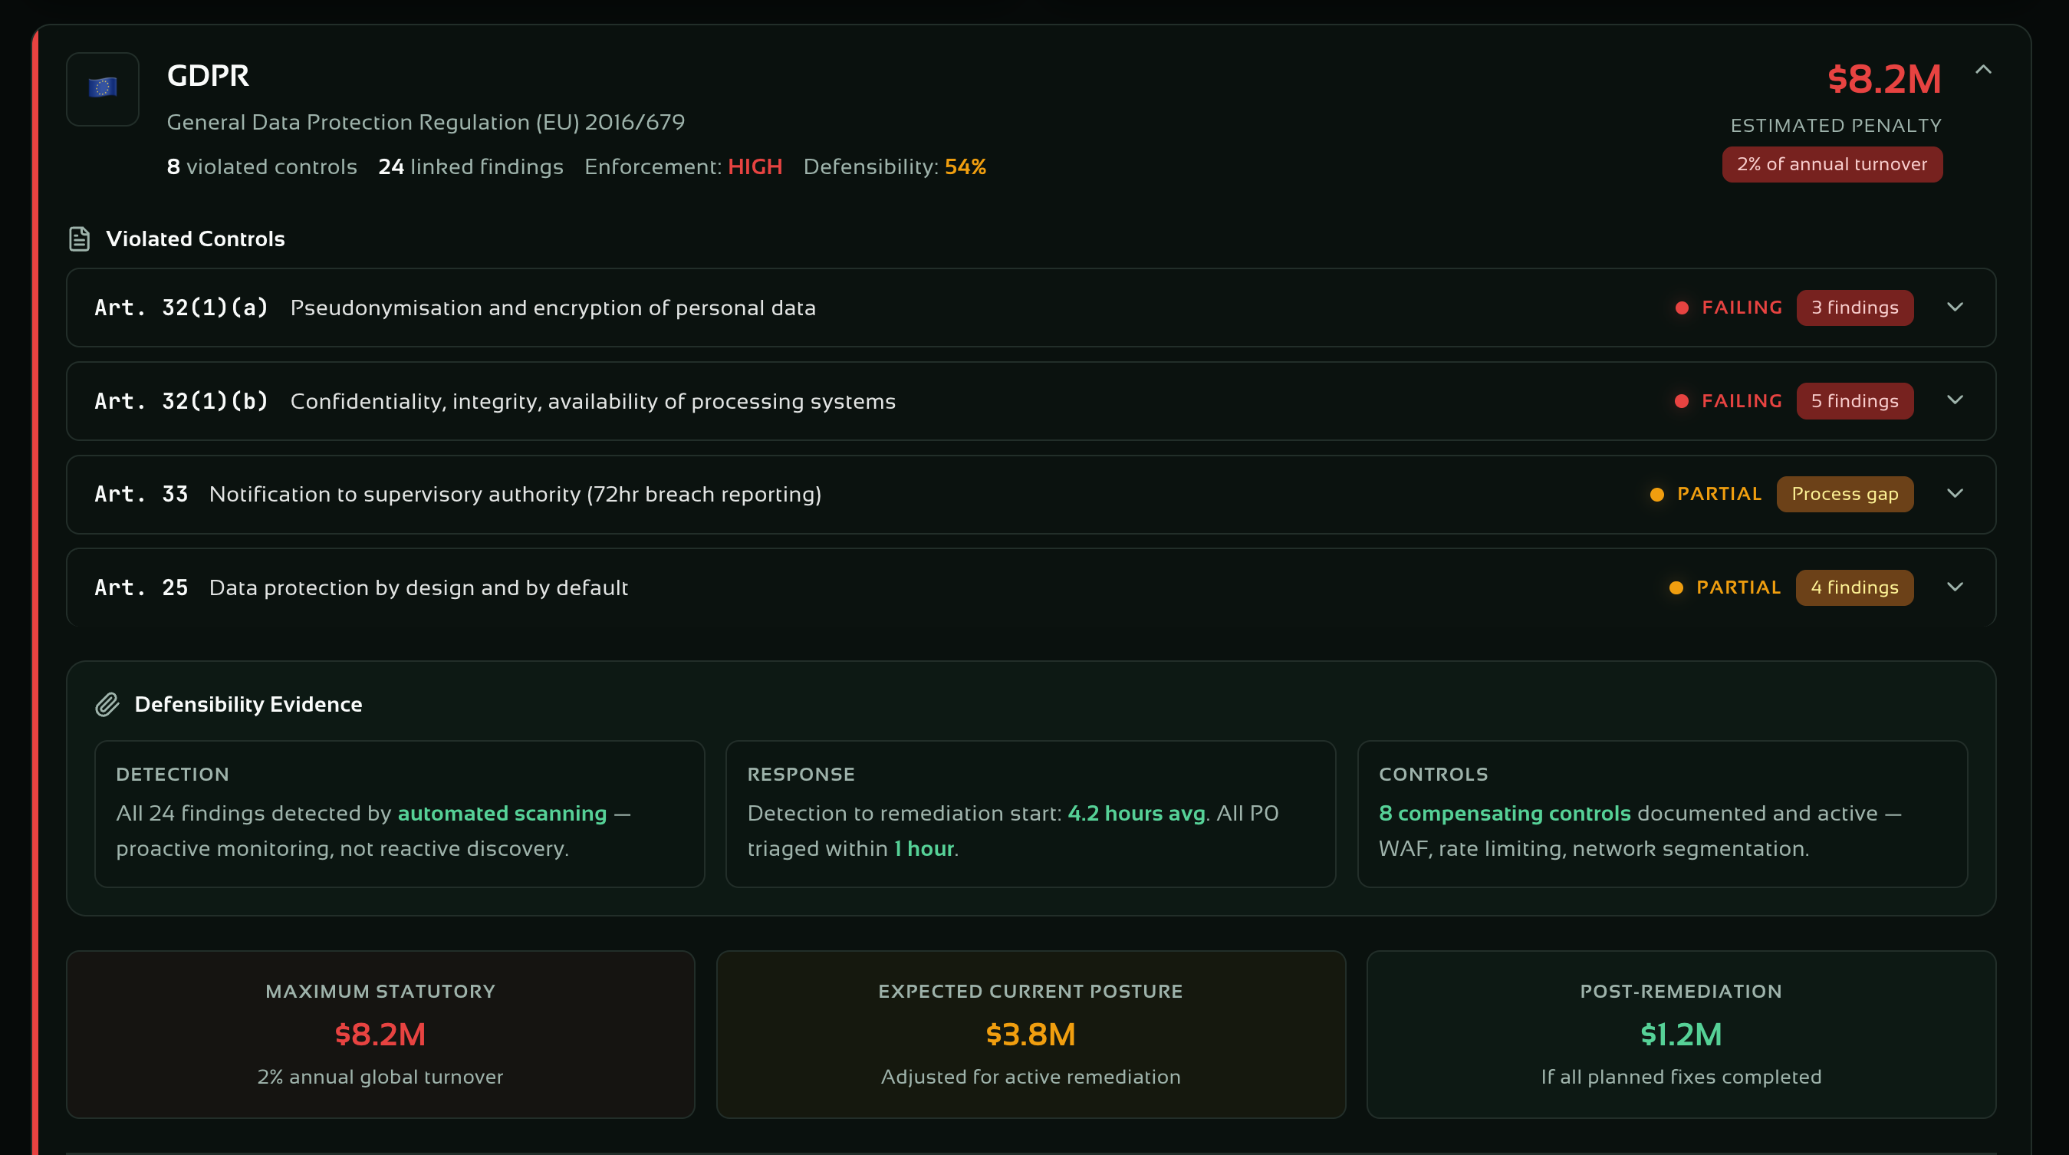Image resolution: width=2069 pixels, height=1155 pixels.
Task: Click the ESTIMATED PENALTY label
Action: click(x=1836, y=125)
